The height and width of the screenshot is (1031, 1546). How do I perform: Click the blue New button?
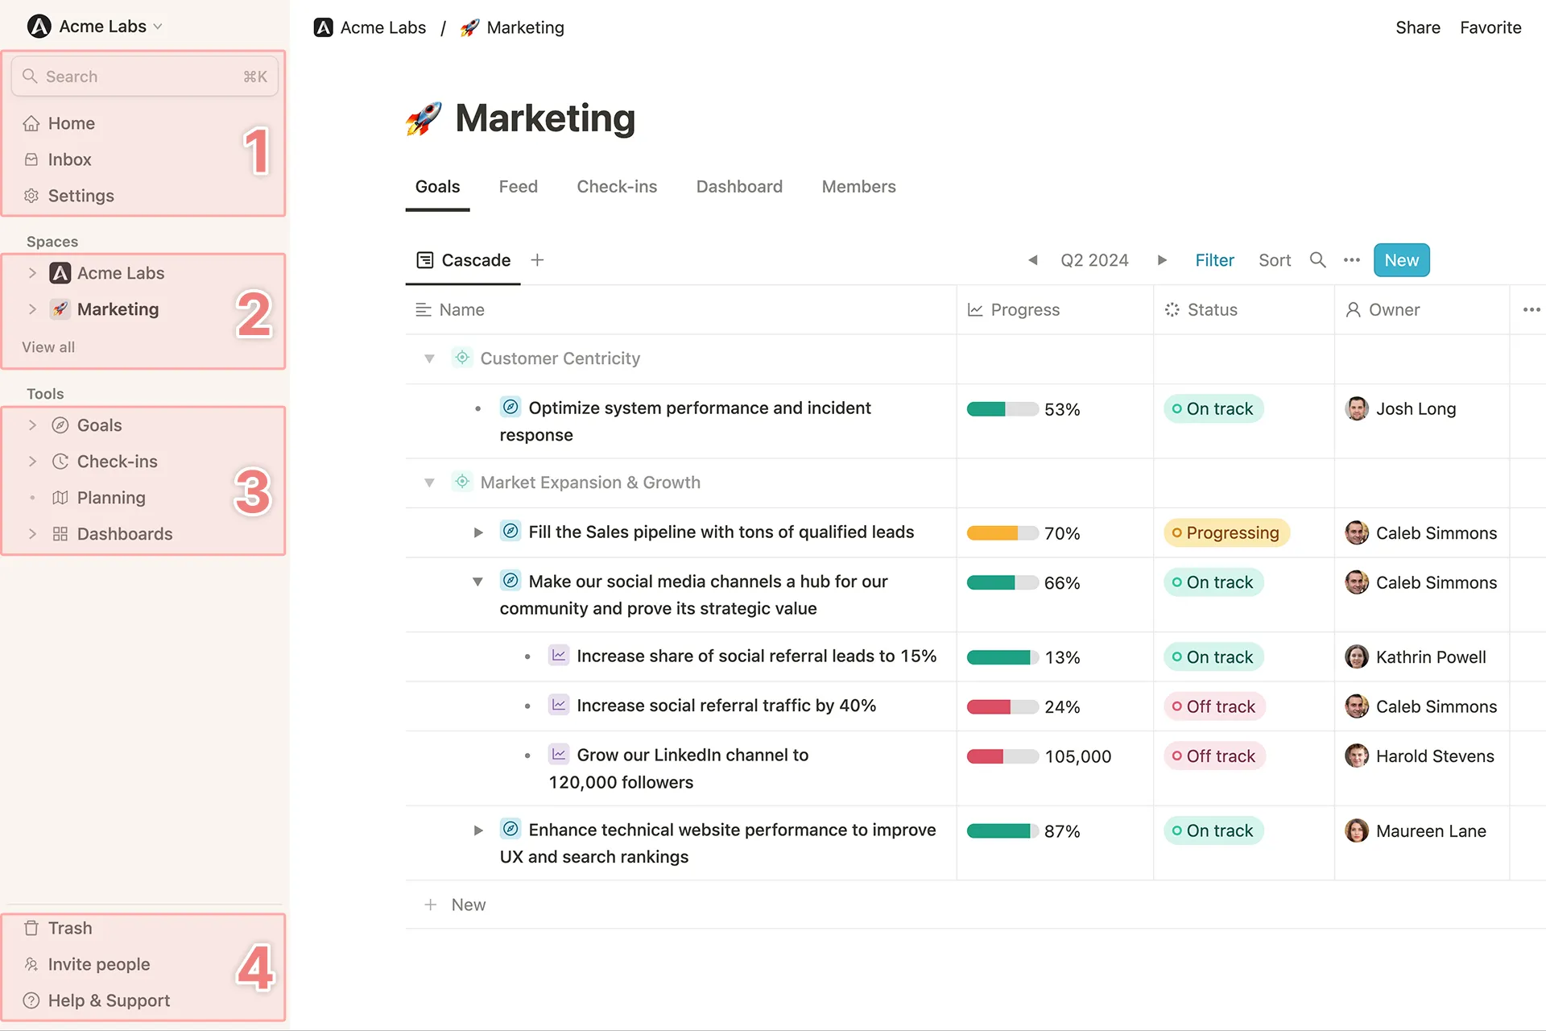[x=1401, y=260]
